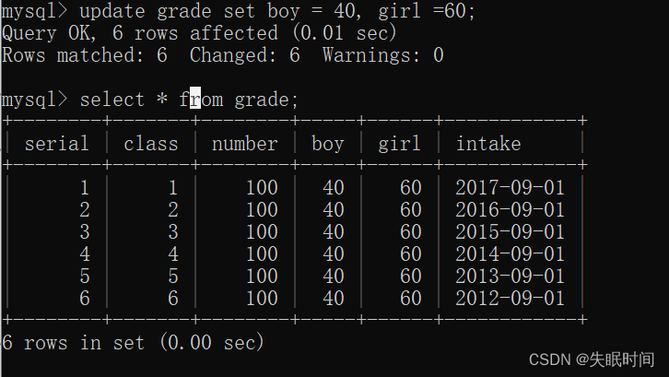Click the '6 rows in set' summary line
This screenshot has width=669, height=377.
click(x=133, y=343)
